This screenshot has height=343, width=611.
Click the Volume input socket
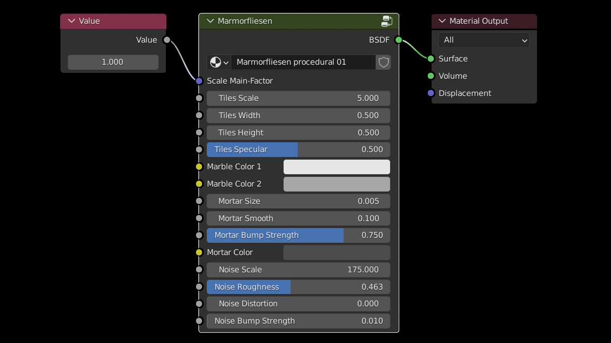[x=431, y=76]
